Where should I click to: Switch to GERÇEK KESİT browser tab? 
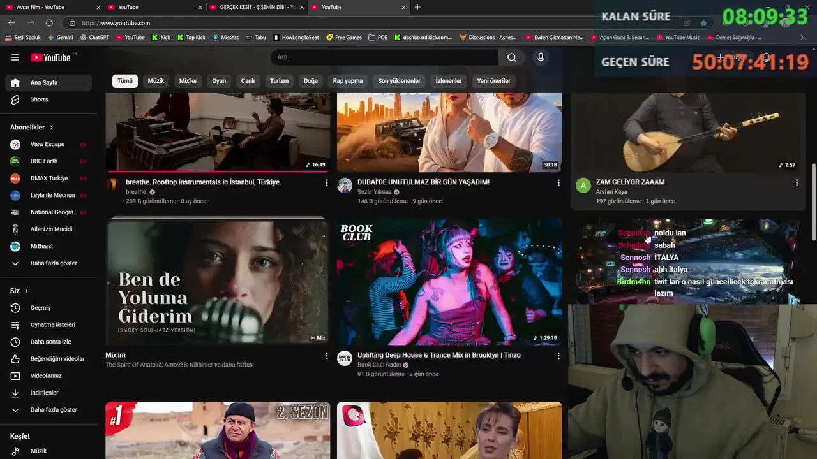[x=257, y=7]
